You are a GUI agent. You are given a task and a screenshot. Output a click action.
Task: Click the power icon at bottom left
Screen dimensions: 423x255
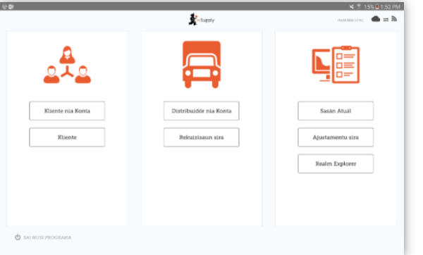point(18,237)
